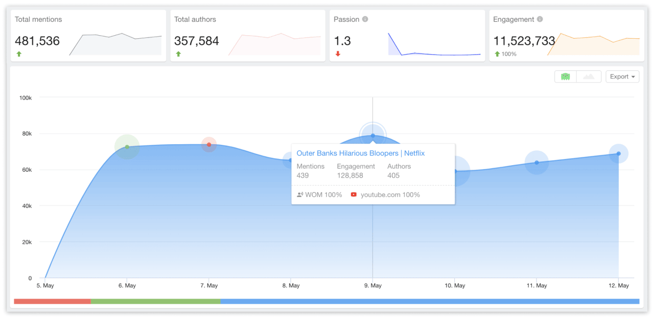Open the Export dropdown
Screen dimensions: 654x319
click(x=622, y=76)
